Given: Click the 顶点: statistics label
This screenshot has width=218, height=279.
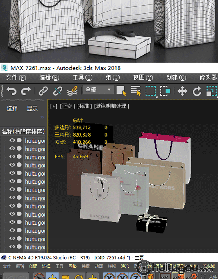Looking at the screenshot, I should tap(60, 142).
